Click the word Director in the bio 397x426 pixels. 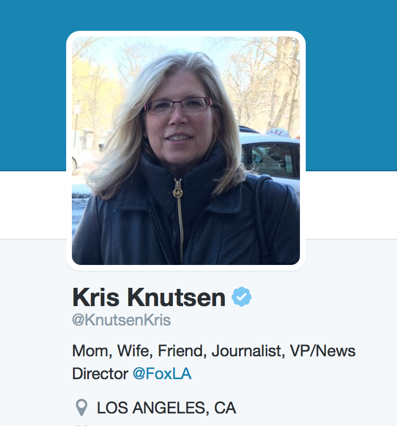[x=100, y=373]
